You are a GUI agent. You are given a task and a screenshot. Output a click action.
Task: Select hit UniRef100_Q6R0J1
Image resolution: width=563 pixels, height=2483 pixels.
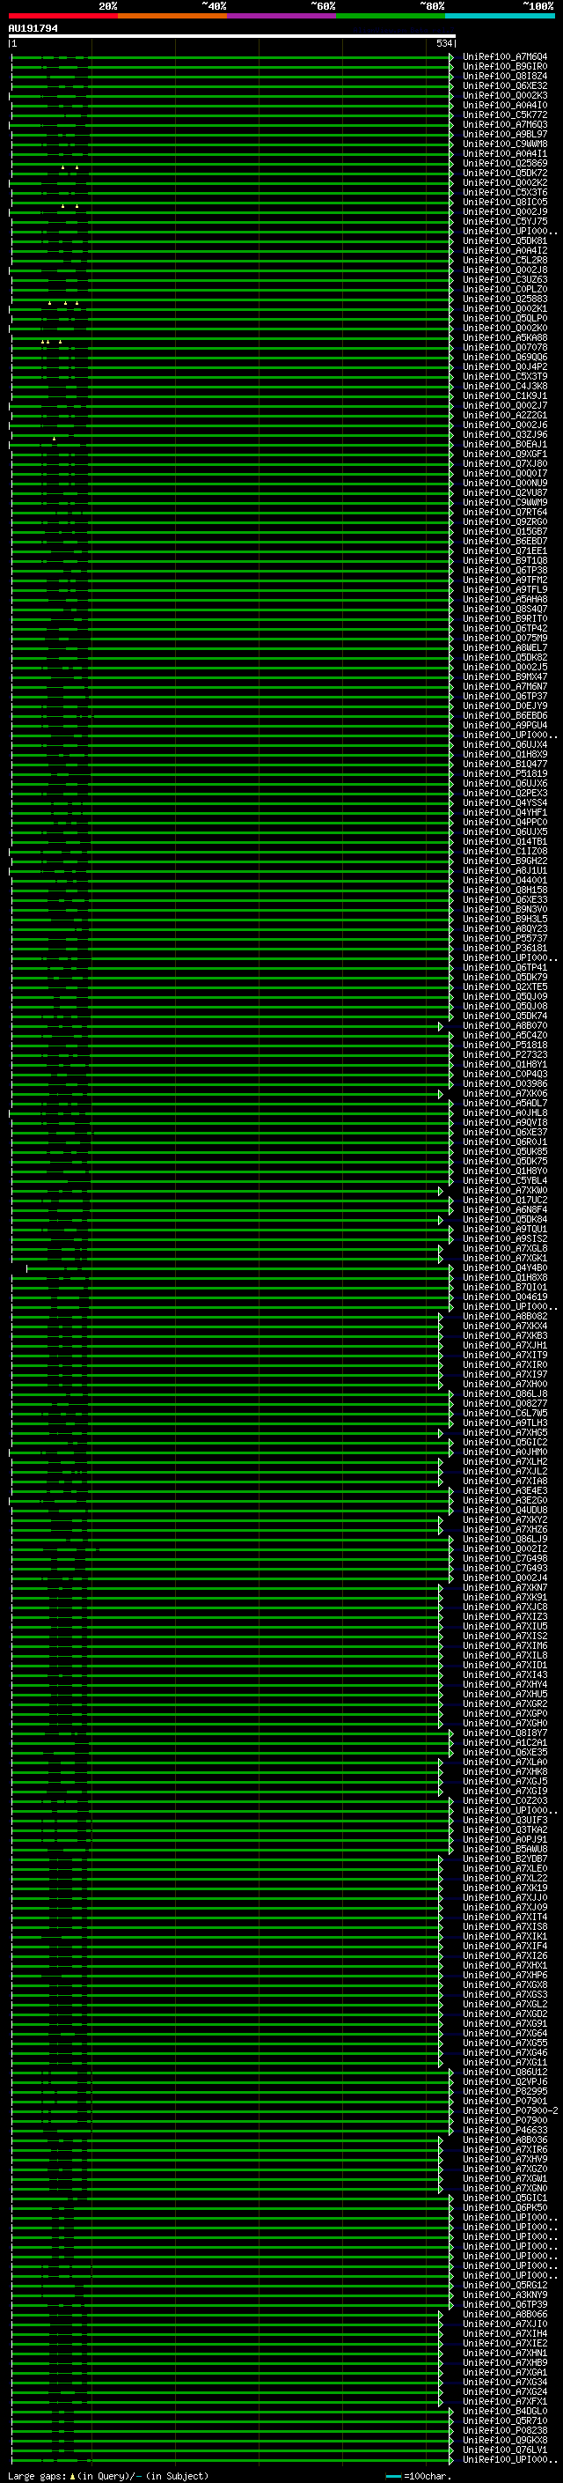[x=504, y=1142]
